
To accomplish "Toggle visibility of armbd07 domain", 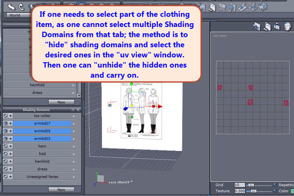I will tap(5, 123).
